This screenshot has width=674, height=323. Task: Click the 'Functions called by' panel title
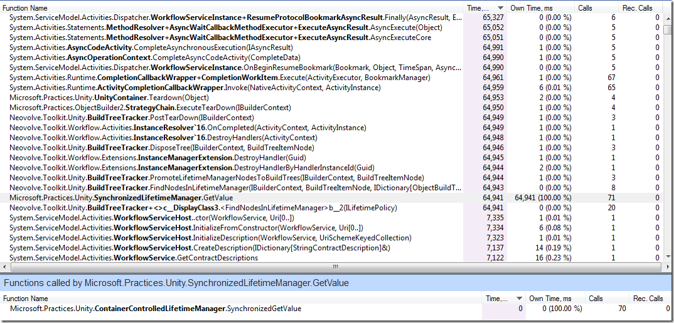(x=176, y=283)
